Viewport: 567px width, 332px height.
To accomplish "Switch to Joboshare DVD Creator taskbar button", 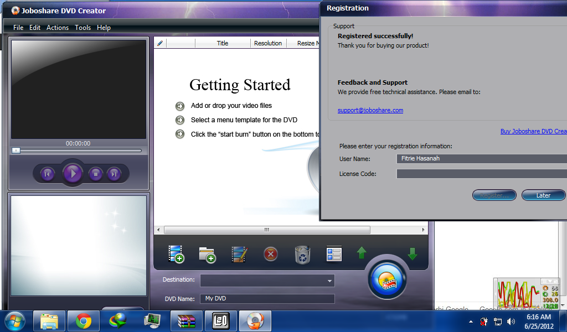I will coord(255,321).
